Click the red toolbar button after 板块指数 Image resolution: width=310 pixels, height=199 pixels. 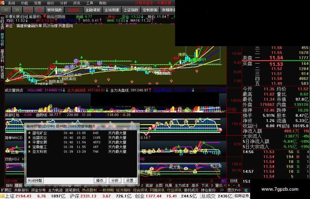tap(74, 10)
